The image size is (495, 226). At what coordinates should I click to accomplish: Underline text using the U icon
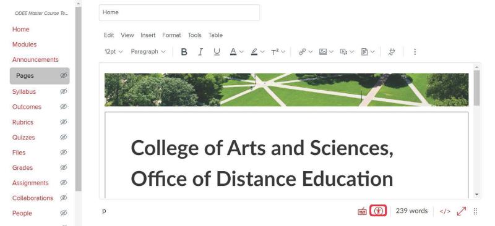(x=217, y=52)
